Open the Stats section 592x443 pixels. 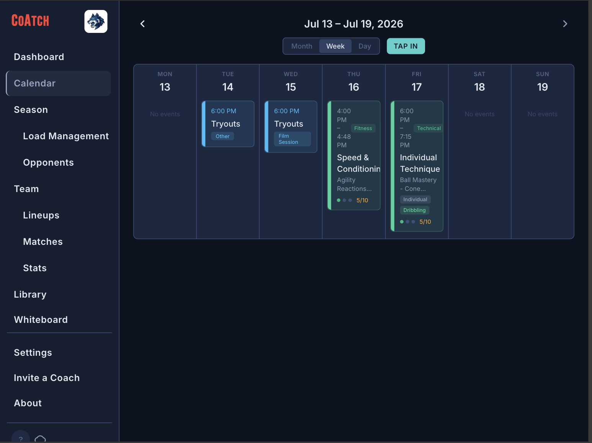click(x=34, y=268)
